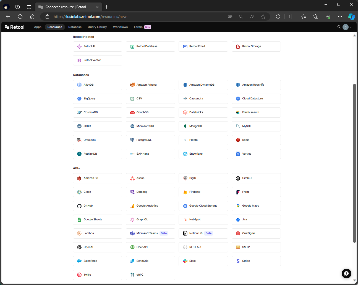Select the MySQL resource card
Image resolution: width=358 pixels, height=285 pixels.
[256, 126]
